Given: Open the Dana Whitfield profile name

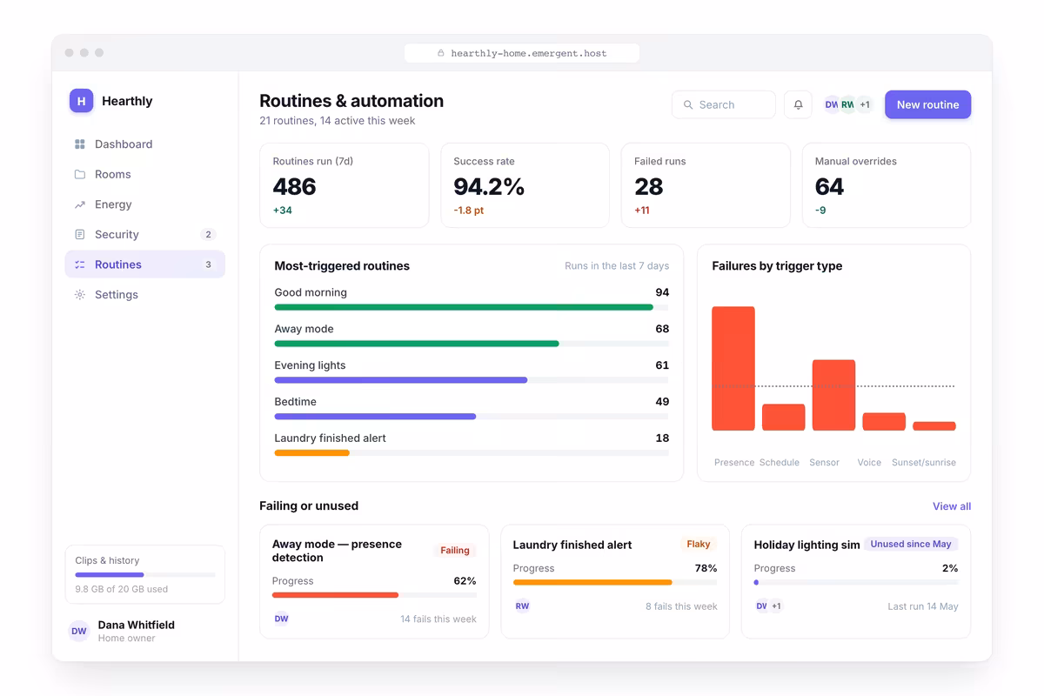Looking at the screenshot, I should coord(137,625).
